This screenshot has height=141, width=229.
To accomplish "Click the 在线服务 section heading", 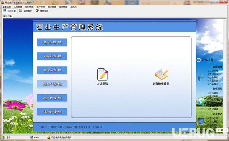I will (218, 89).
